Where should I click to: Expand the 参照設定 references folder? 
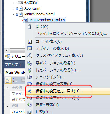(13, 3)
